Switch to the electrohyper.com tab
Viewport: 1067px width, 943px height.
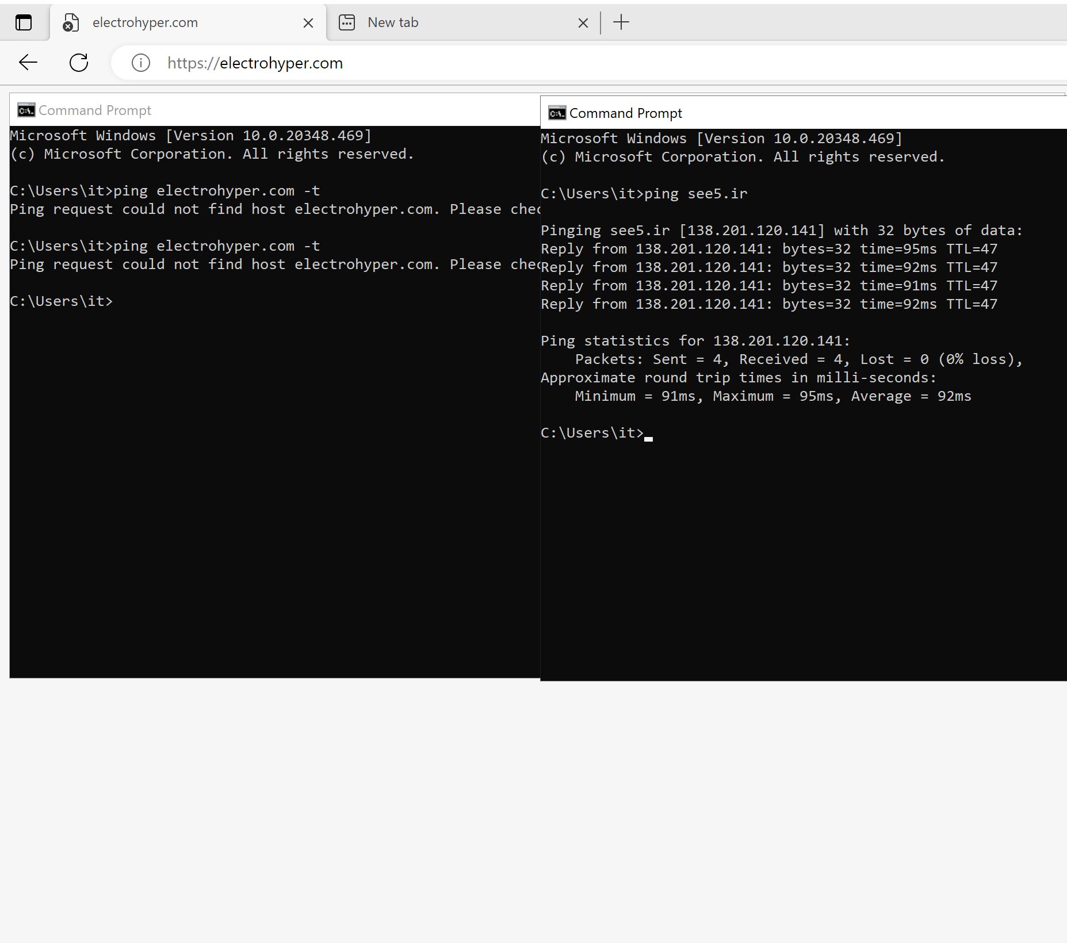[173, 23]
